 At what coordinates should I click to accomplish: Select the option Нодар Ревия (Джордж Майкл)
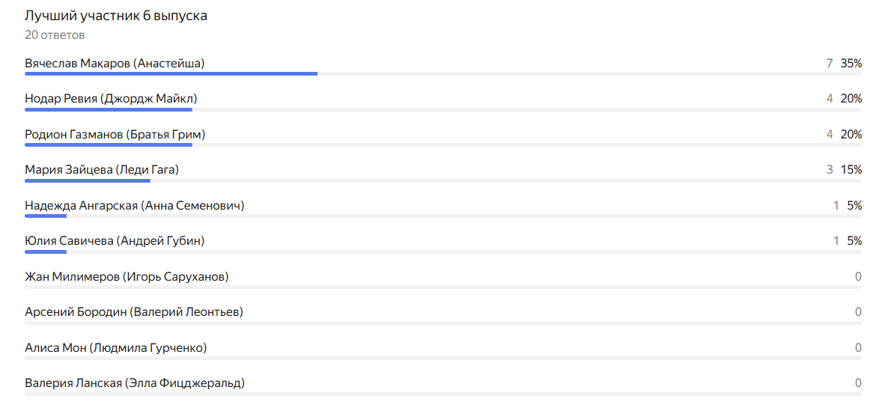(111, 99)
